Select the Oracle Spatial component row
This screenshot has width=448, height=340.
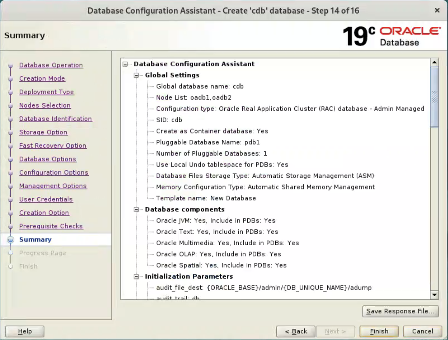pos(221,265)
